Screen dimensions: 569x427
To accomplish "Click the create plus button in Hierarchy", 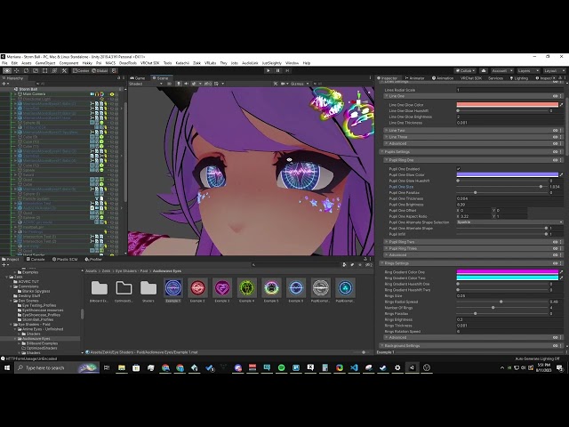I will pos(4,84).
